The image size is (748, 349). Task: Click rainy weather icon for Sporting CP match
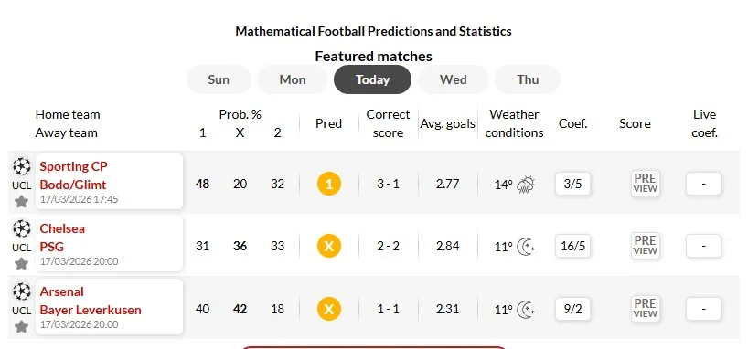tap(526, 185)
